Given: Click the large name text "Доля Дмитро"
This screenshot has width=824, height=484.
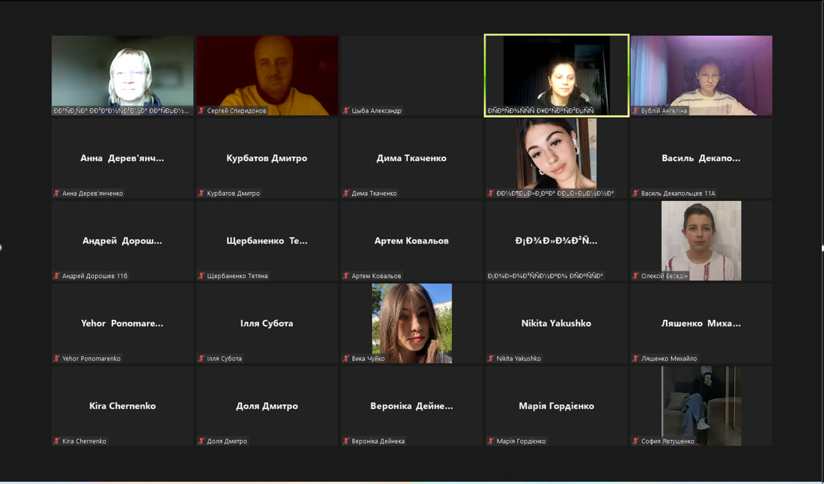Looking at the screenshot, I should click(267, 406).
